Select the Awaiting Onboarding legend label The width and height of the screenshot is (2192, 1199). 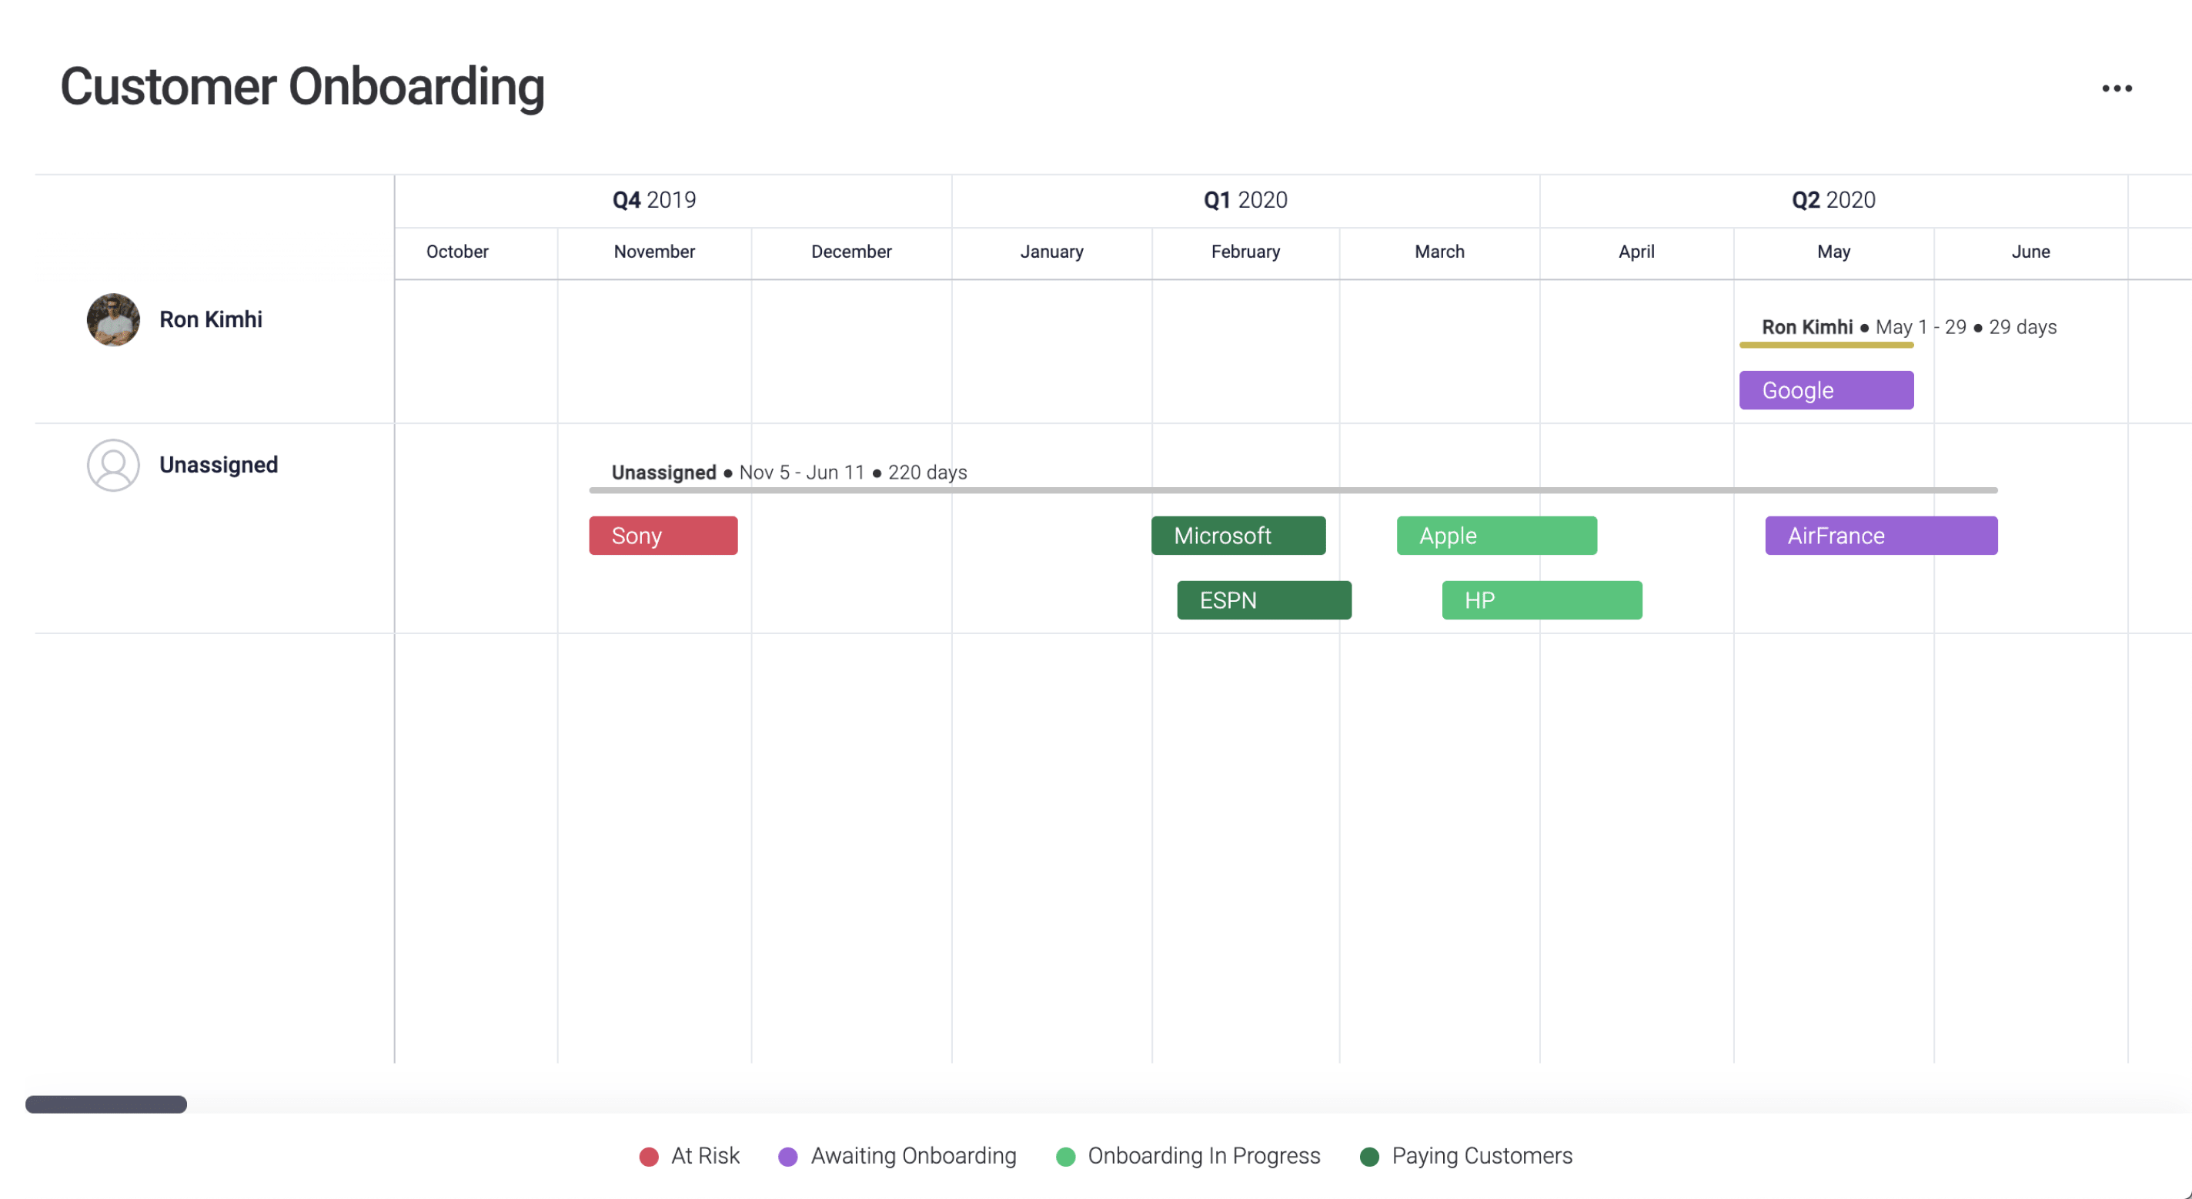pos(913,1156)
